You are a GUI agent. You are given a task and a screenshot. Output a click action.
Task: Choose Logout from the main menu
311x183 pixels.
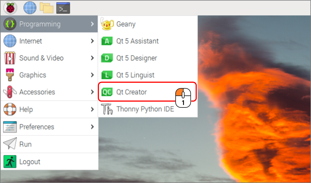49,161
